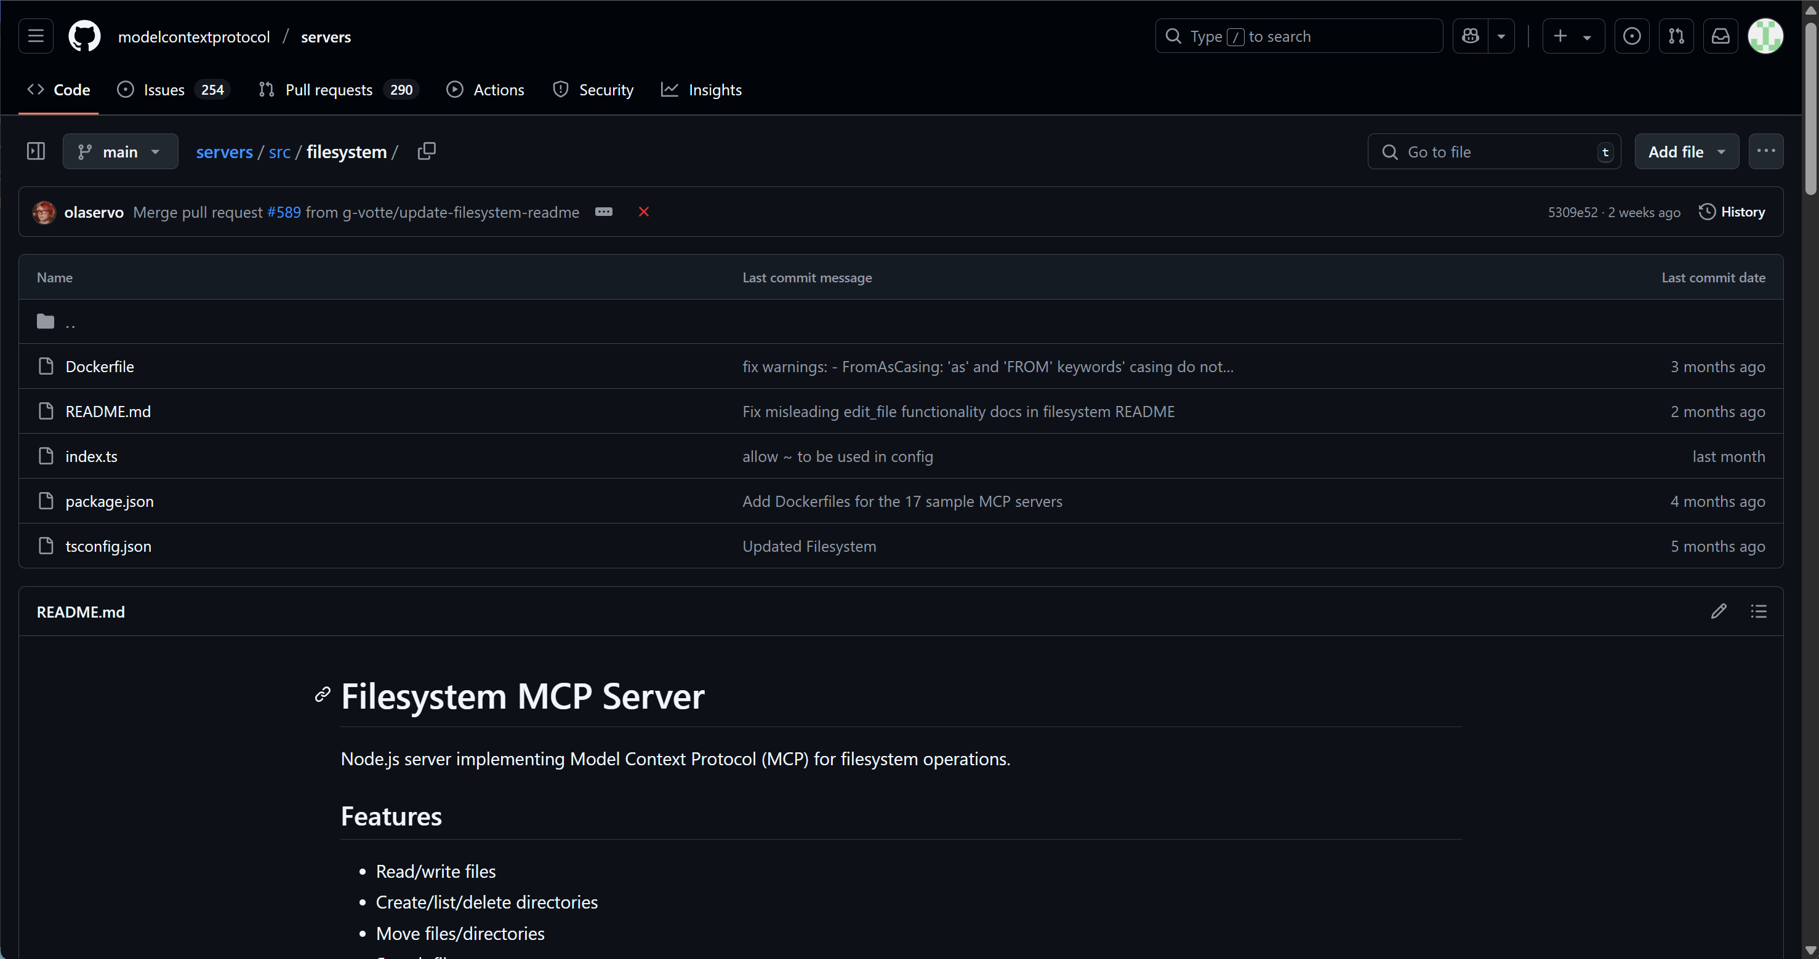Viewport: 1819px width, 959px height.
Task: Click the parent directory folder icon
Action: pos(46,321)
